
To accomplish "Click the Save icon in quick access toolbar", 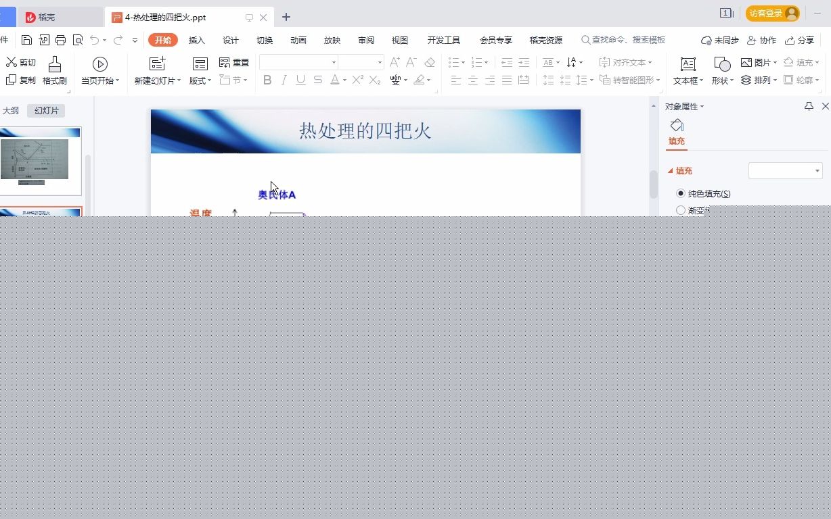I will click(x=26, y=40).
